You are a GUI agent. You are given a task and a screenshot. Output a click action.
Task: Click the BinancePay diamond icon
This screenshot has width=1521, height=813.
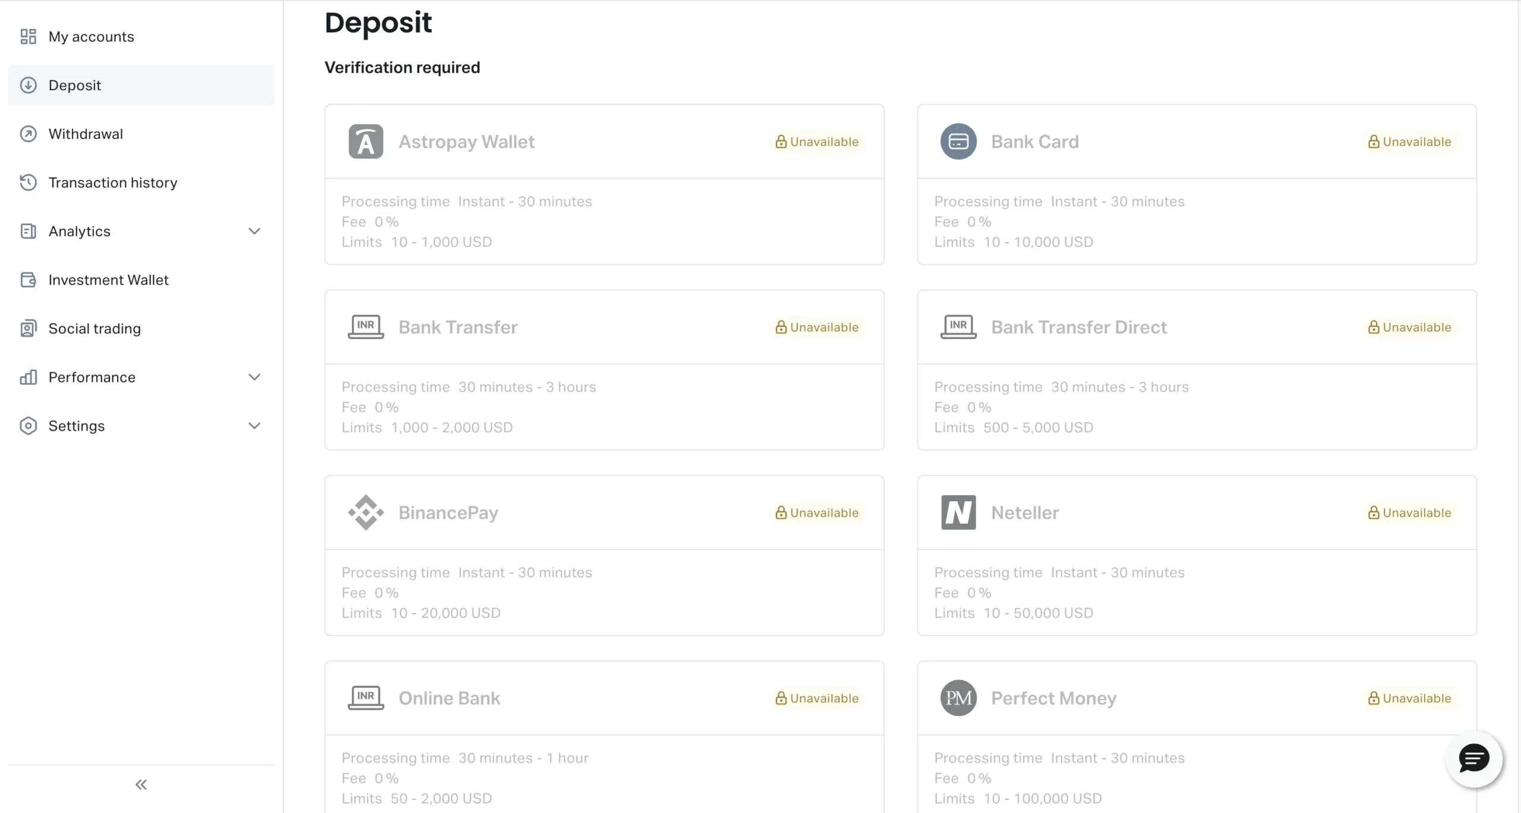click(x=365, y=511)
